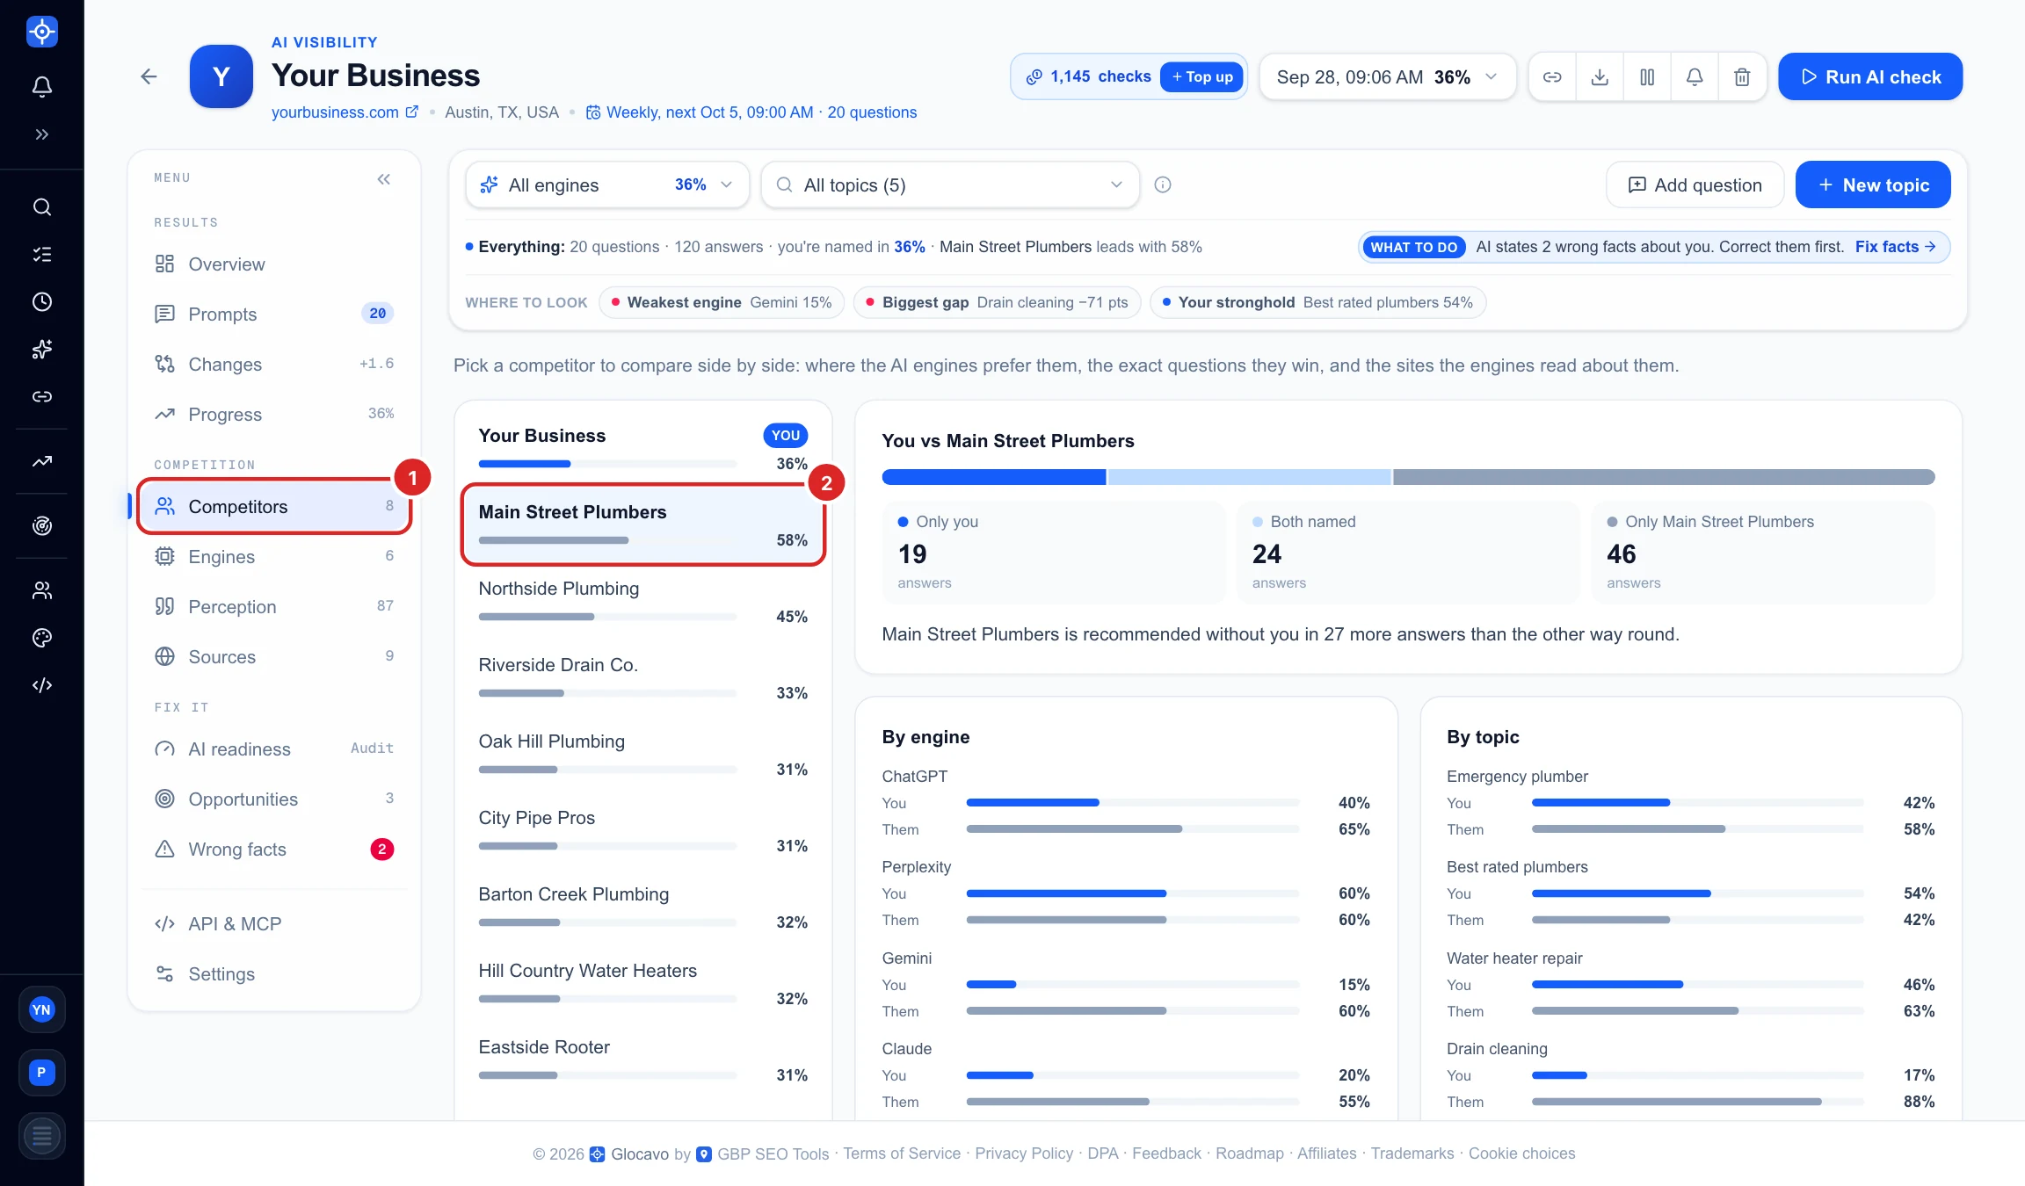Open the Overview menu item

[274, 264]
